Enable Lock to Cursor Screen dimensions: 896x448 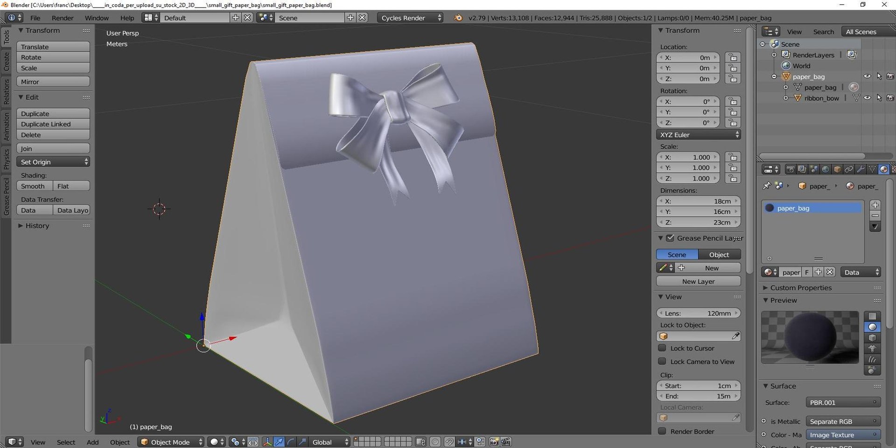662,348
